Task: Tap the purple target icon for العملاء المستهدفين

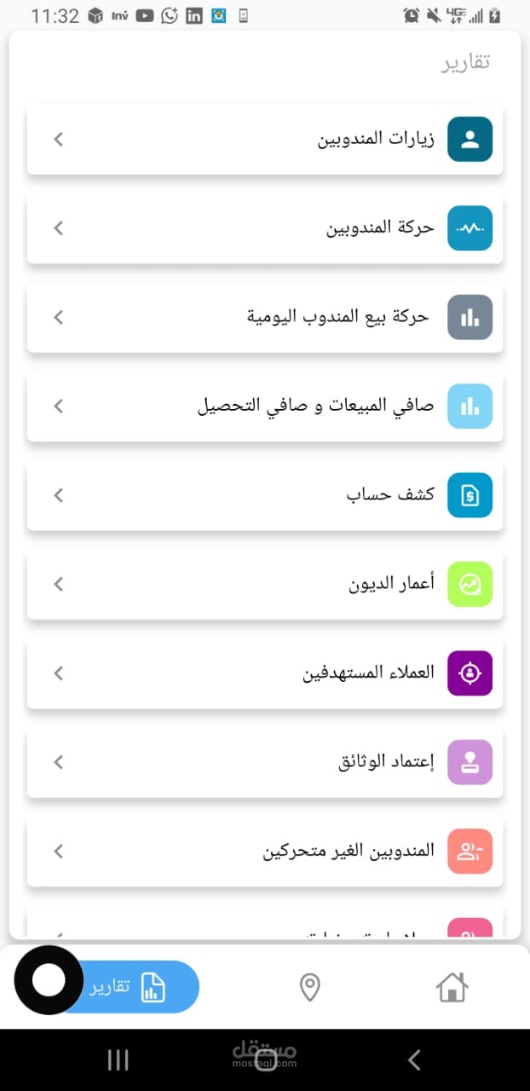Action: pos(470,672)
